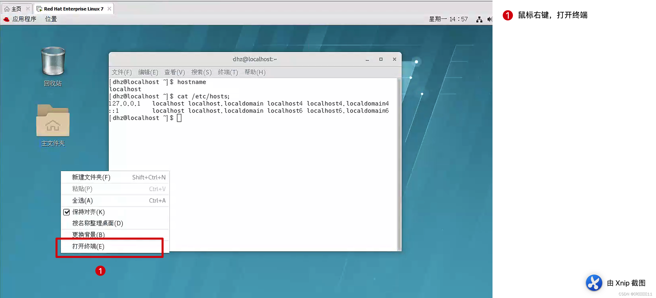Open terminal 文件(F) menu
The width and height of the screenshot is (656, 298).
tap(122, 72)
